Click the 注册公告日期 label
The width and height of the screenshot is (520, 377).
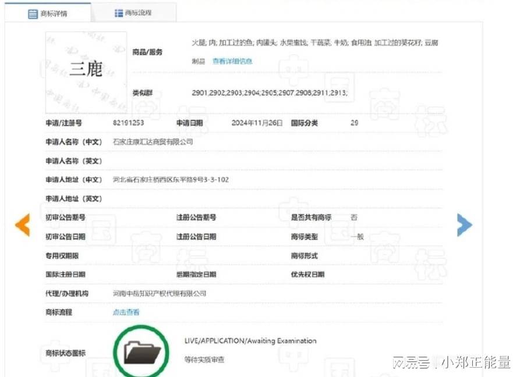(x=196, y=237)
